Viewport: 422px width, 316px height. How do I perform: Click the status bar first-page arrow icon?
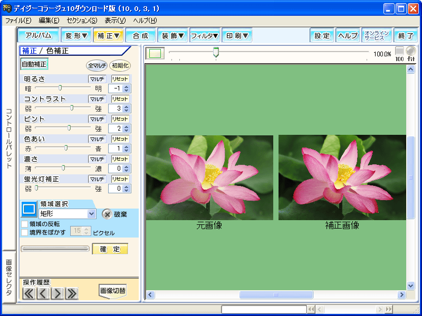pyautogui.click(x=311, y=309)
